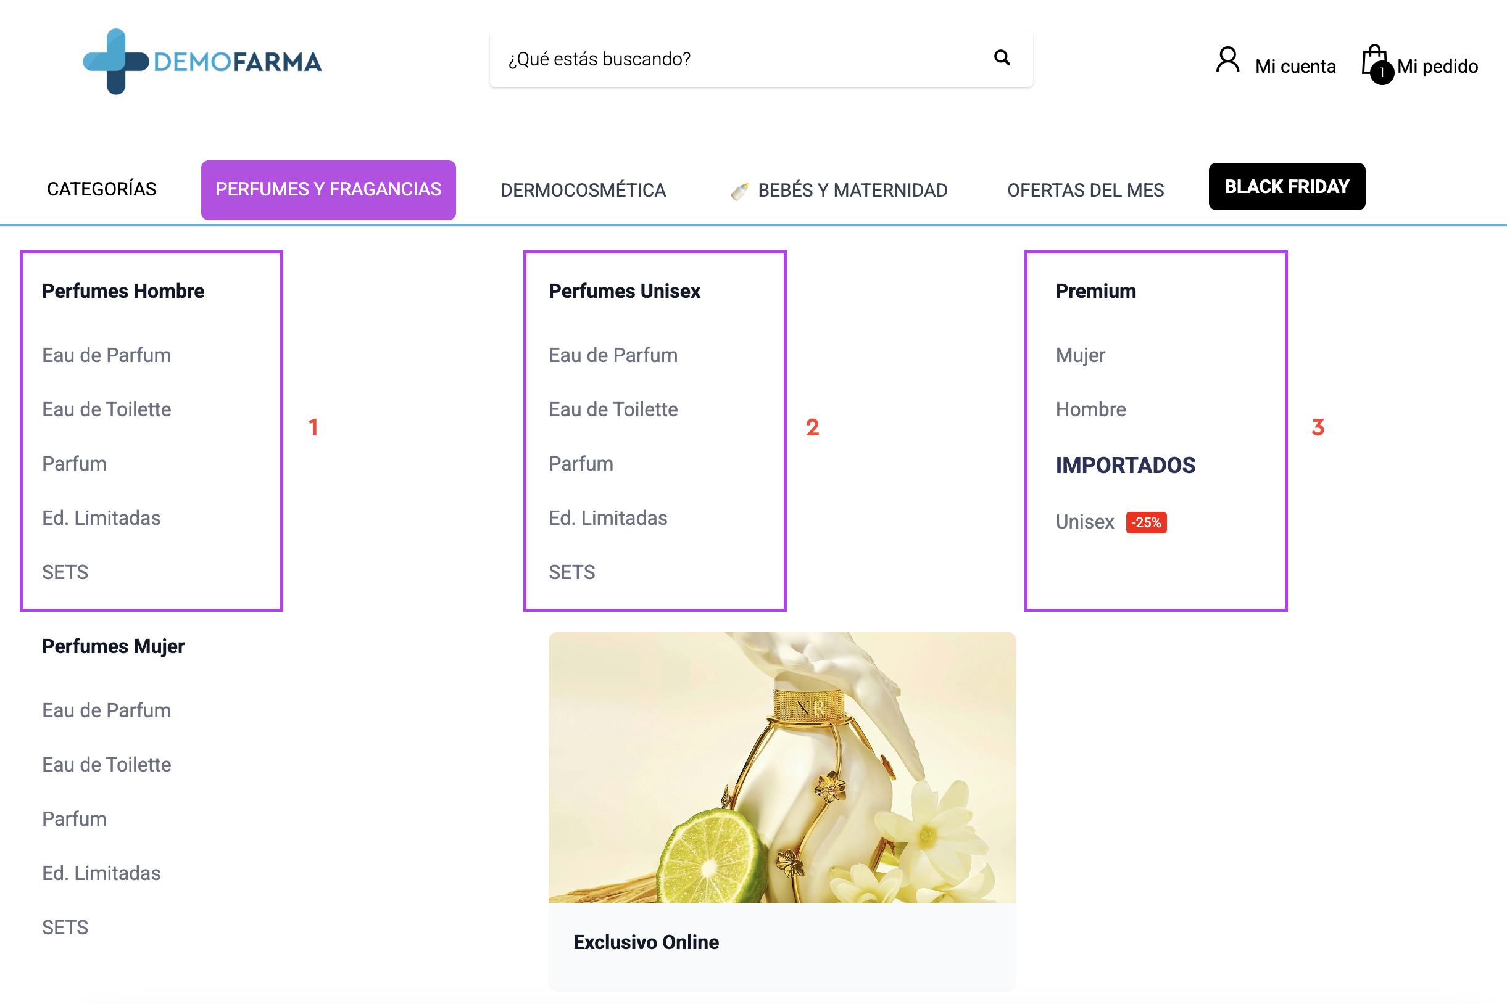The width and height of the screenshot is (1507, 1004).
Task: Open SETS under Perfumes Hombre
Action: (65, 572)
